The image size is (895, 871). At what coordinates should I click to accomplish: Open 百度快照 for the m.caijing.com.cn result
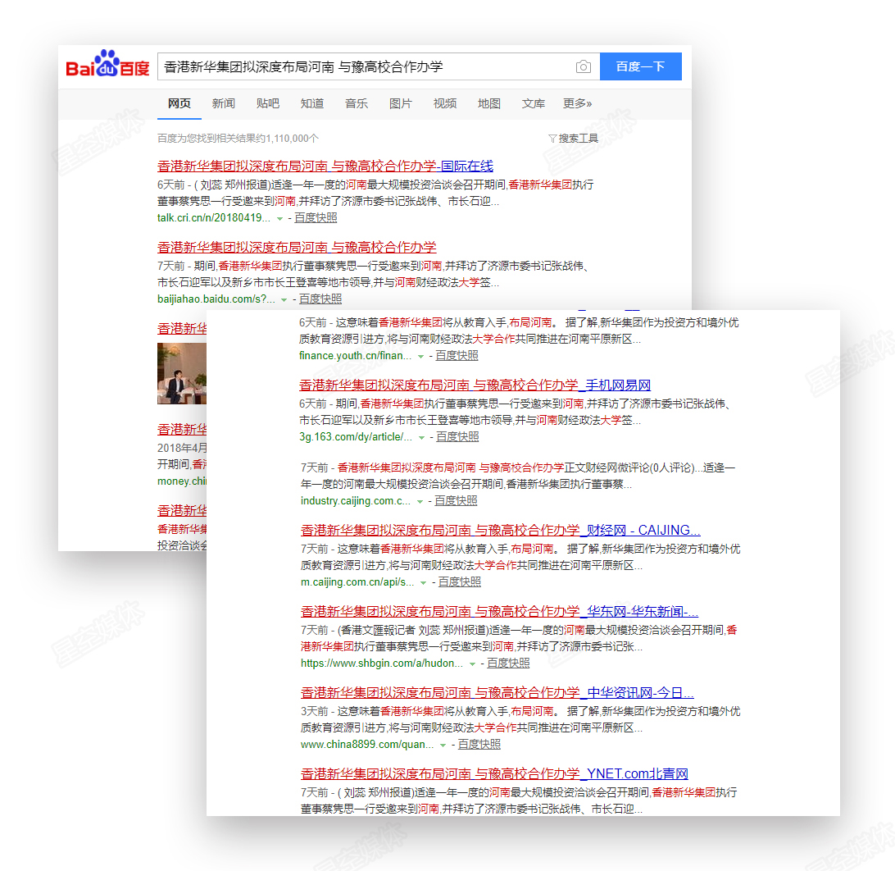(x=460, y=581)
